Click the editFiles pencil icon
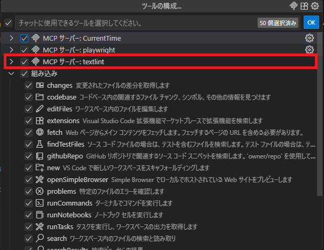 pyautogui.click(x=40, y=109)
